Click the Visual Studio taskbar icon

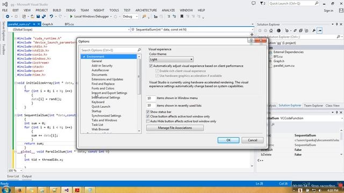[x=67, y=190]
